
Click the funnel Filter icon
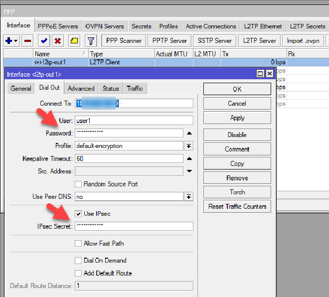point(91,41)
